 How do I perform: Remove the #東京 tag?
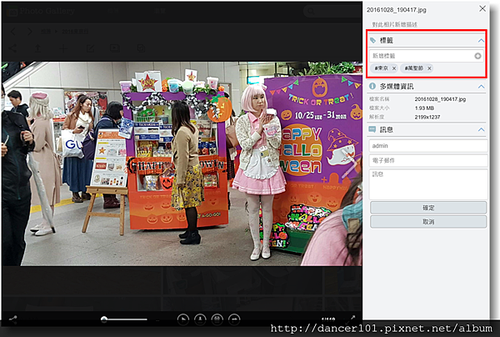coord(394,68)
